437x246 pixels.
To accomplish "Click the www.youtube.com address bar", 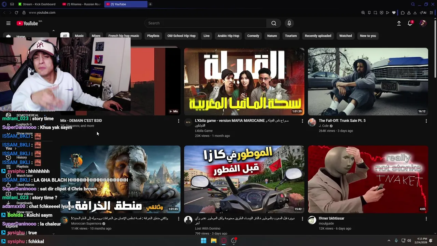I will click(42, 13).
